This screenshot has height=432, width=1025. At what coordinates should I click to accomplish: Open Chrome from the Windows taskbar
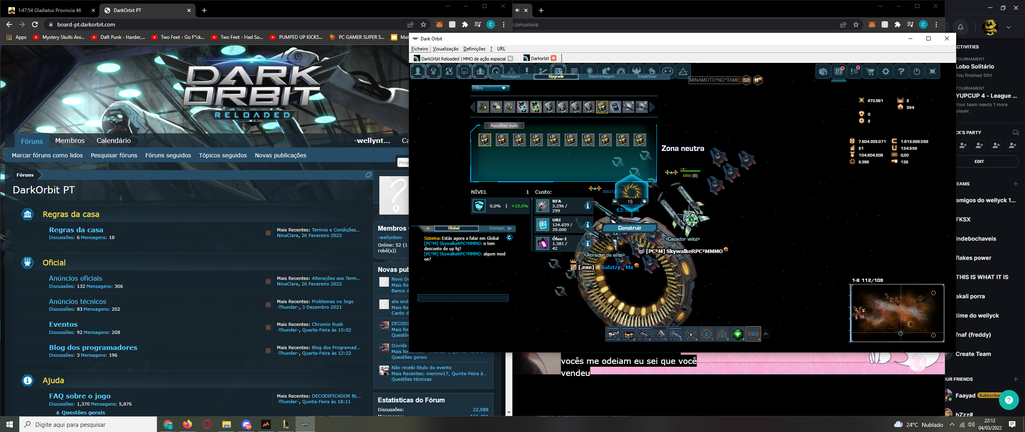tap(168, 424)
